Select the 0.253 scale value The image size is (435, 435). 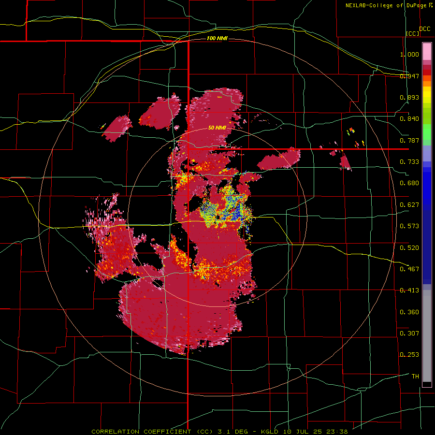pos(409,355)
